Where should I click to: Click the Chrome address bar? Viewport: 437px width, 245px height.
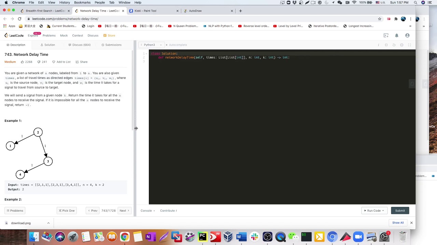pyautogui.click(x=201, y=19)
